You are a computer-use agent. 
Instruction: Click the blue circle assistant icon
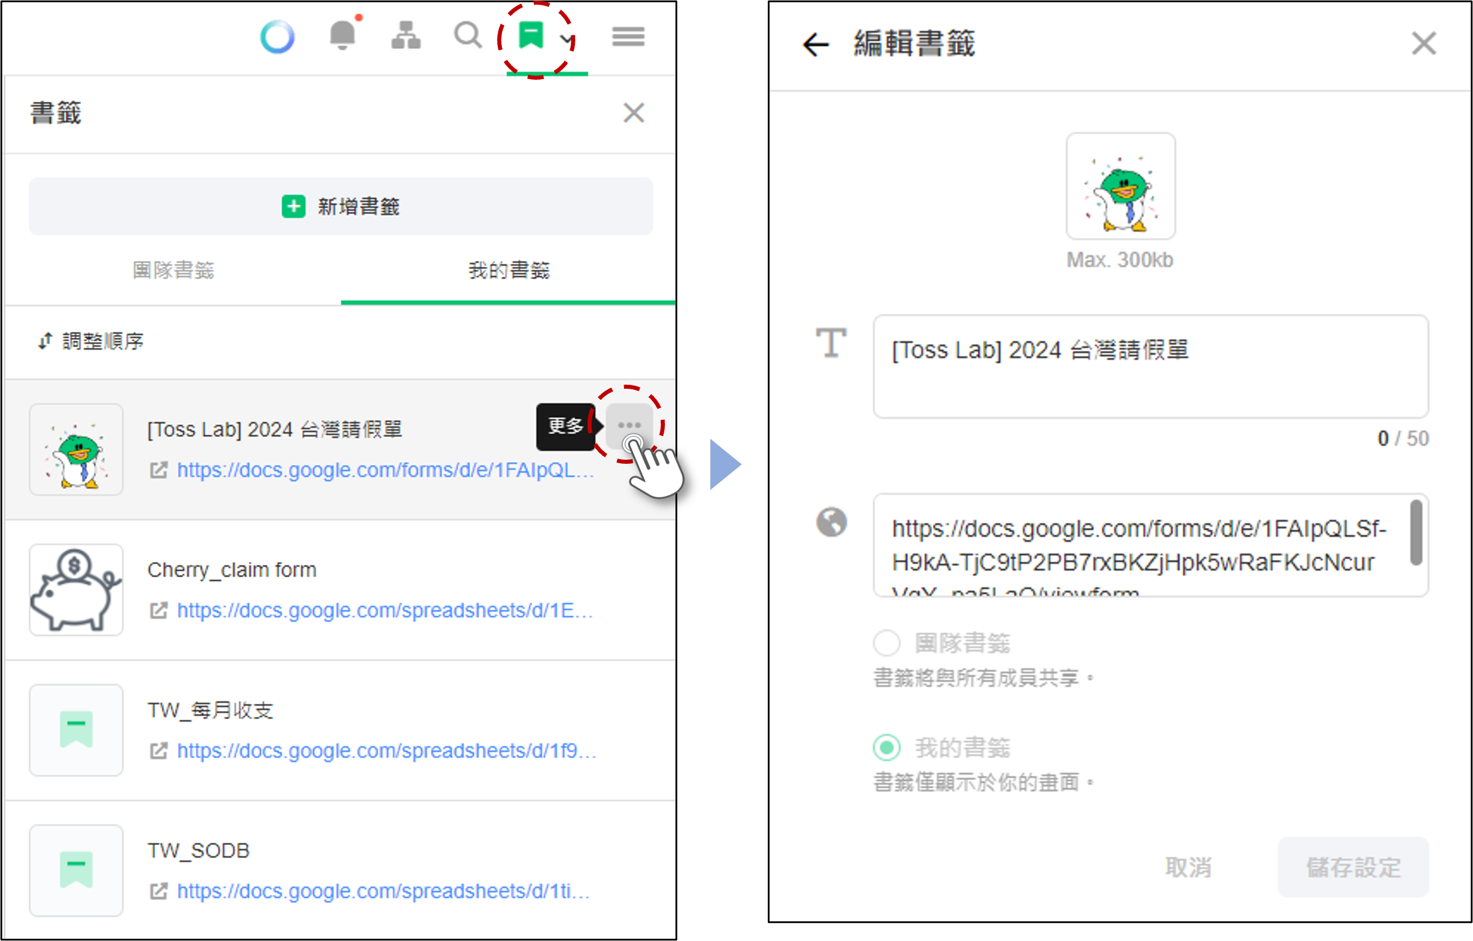pyautogui.click(x=277, y=37)
